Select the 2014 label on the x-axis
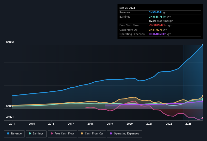Screen dimensions: 207x141 click(x=12, y=124)
